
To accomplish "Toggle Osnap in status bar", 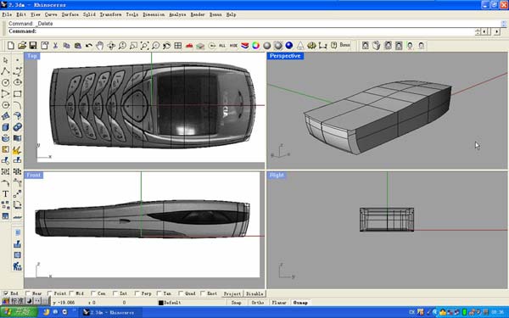I will (300, 303).
